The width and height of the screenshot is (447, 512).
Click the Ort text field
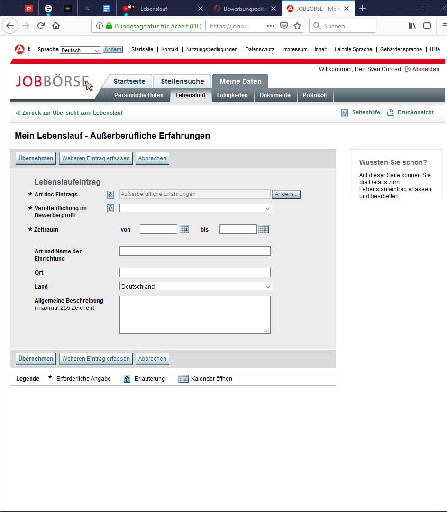(195, 272)
